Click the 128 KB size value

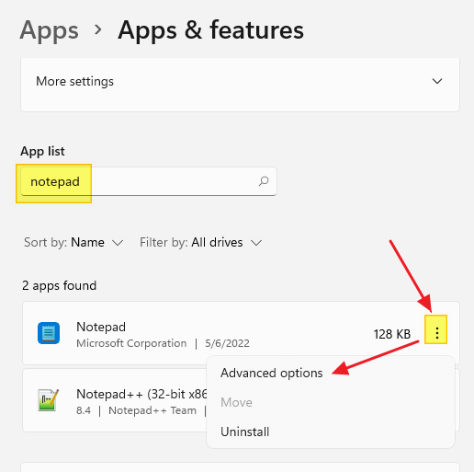tap(392, 334)
